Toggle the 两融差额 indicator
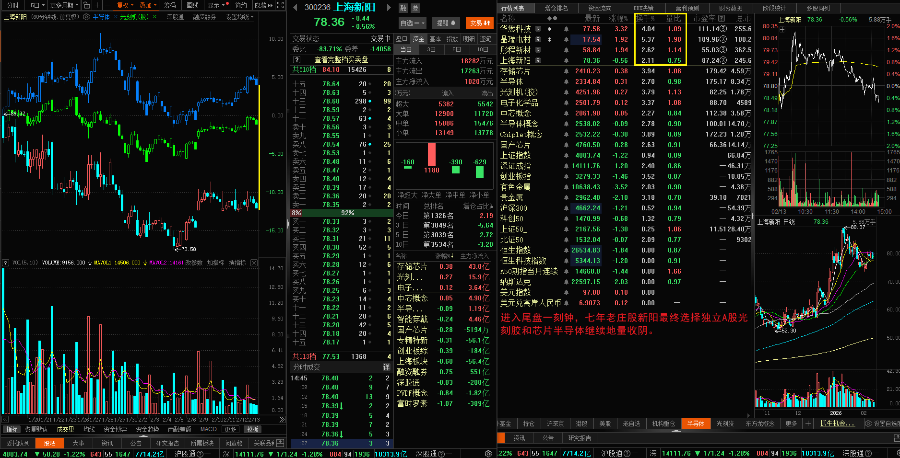 pos(179,429)
